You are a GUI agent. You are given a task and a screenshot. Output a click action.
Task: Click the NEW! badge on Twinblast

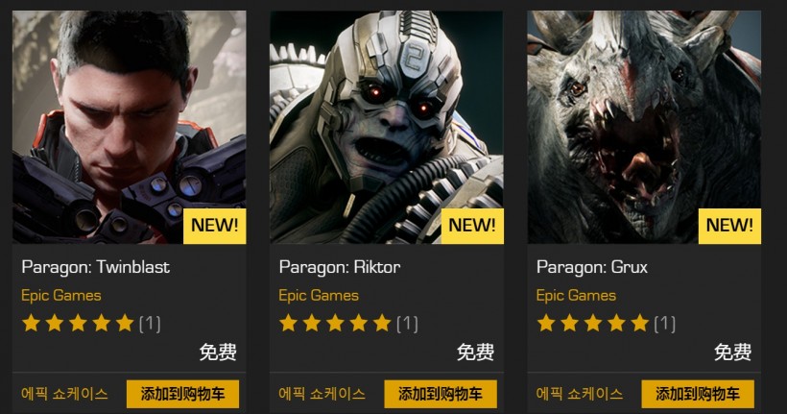pyautogui.click(x=215, y=226)
